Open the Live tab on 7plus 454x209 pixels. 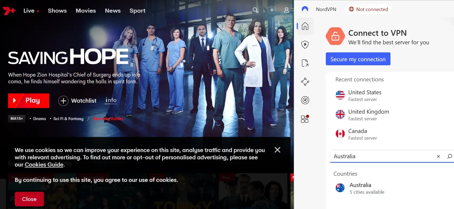pos(29,11)
